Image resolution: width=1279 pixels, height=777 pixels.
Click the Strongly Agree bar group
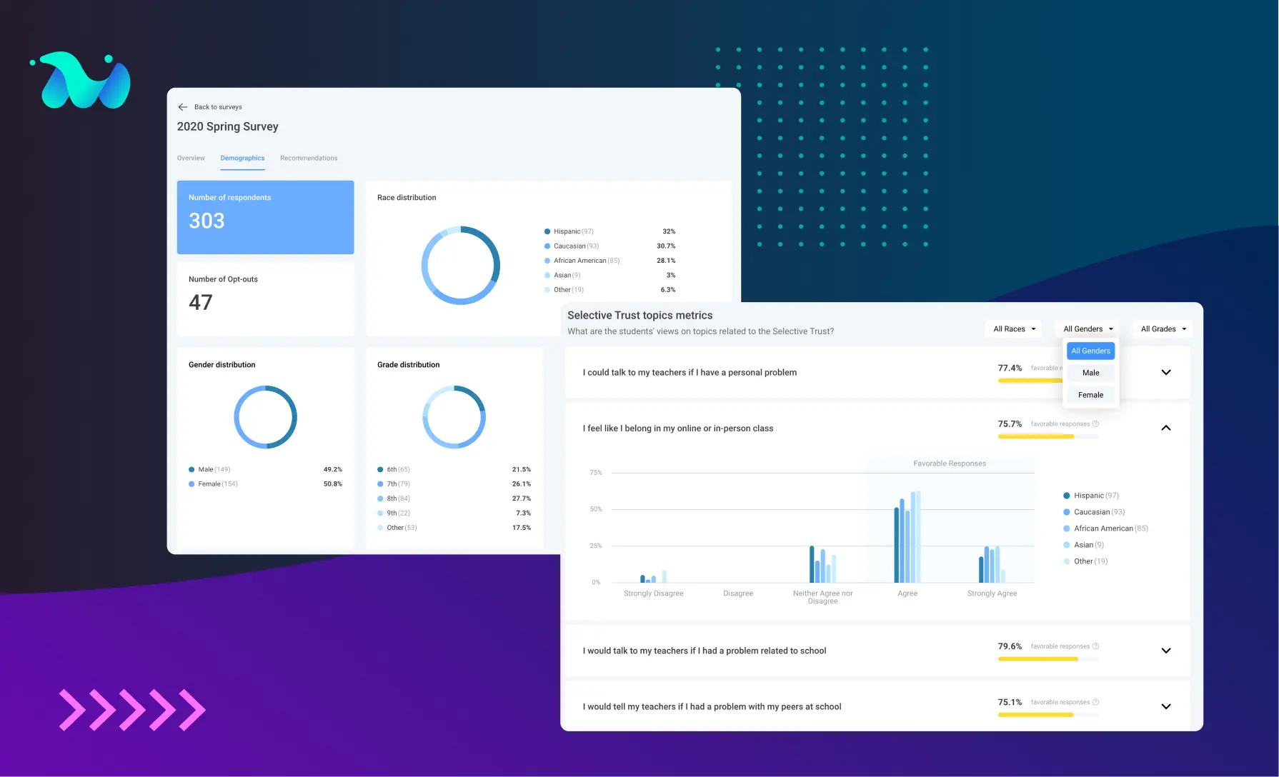click(992, 564)
